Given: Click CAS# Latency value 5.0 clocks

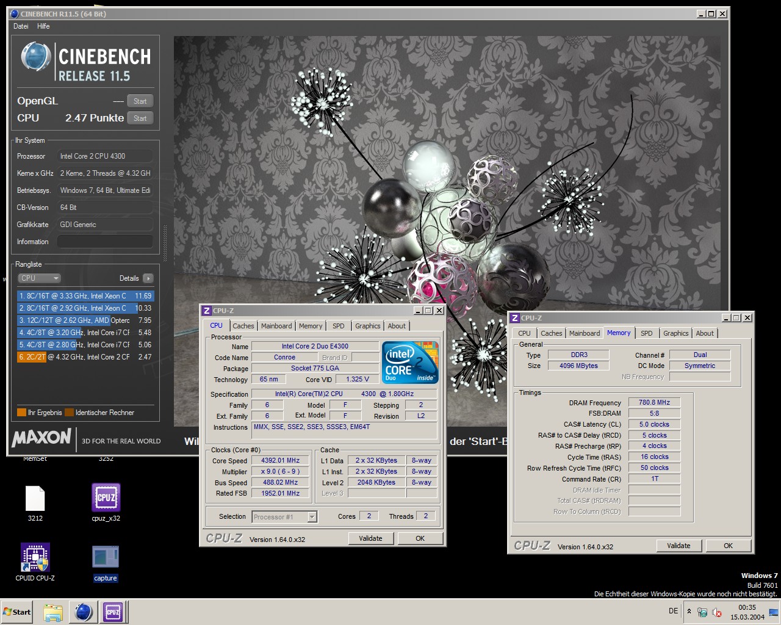Looking at the screenshot, I should [654, 425].
